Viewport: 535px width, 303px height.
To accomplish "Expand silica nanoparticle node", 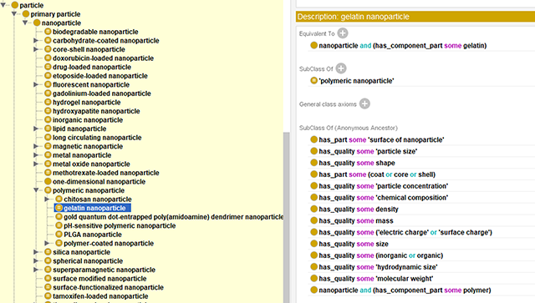I will point(36,252).
